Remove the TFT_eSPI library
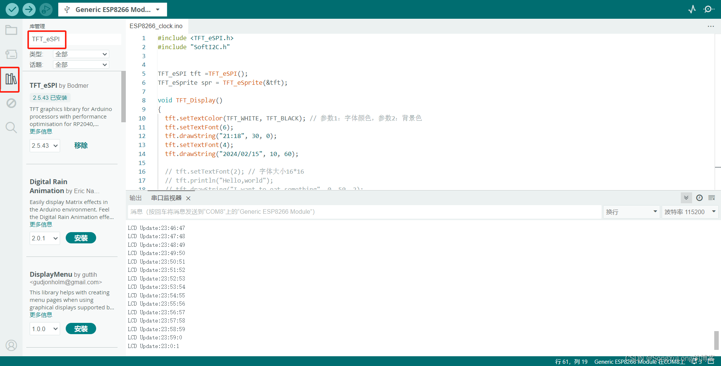 tap(81, 145)
